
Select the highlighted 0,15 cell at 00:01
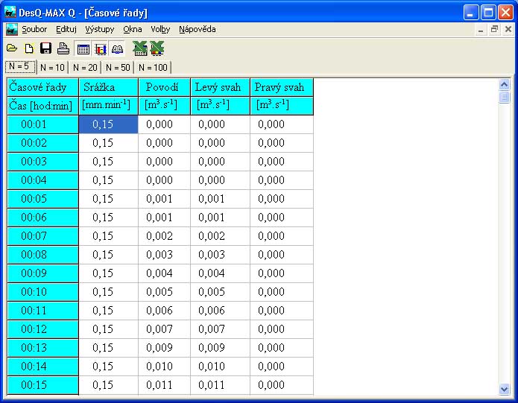[108, 124]
